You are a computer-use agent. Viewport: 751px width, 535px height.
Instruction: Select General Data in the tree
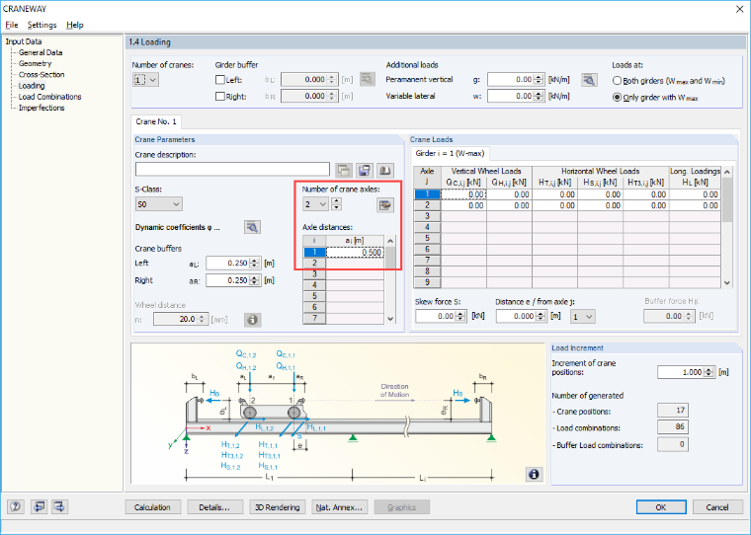click(41, 52)
